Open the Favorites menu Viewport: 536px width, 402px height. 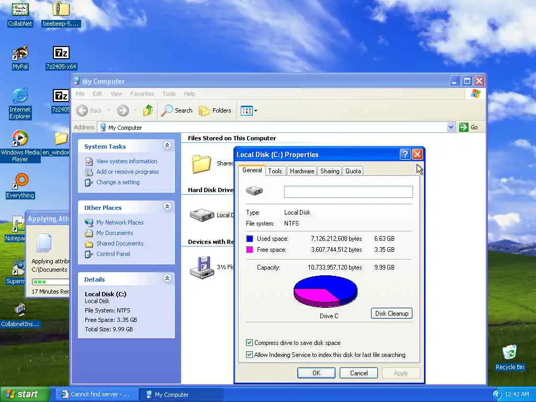(x=142, y=94)
